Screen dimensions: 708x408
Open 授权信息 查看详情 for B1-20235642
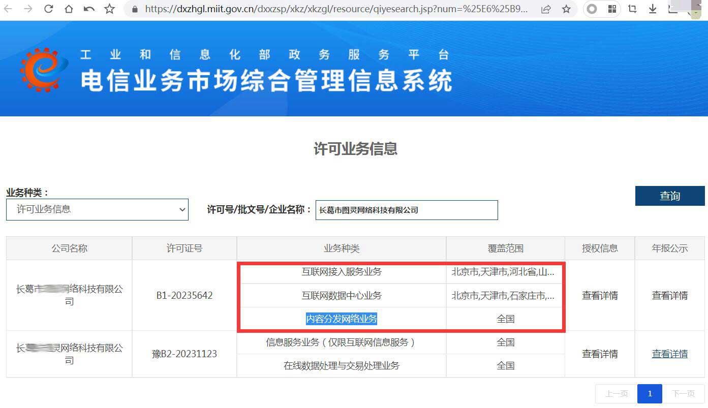click(x=600, y=295)
